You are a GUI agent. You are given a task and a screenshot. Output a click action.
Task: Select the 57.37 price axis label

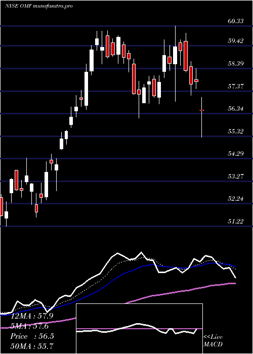coord(235,86)
